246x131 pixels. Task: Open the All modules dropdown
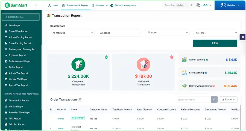72,33
